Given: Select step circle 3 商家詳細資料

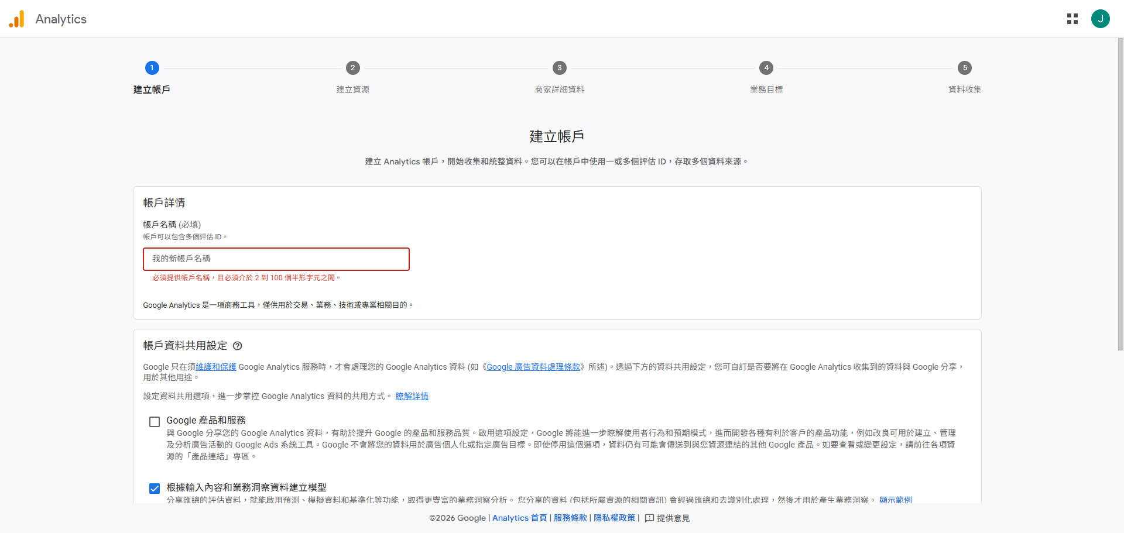Looking at the screenshot, I should 560,68.
